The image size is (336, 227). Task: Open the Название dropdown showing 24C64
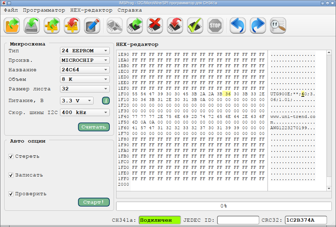click(85, 70)
